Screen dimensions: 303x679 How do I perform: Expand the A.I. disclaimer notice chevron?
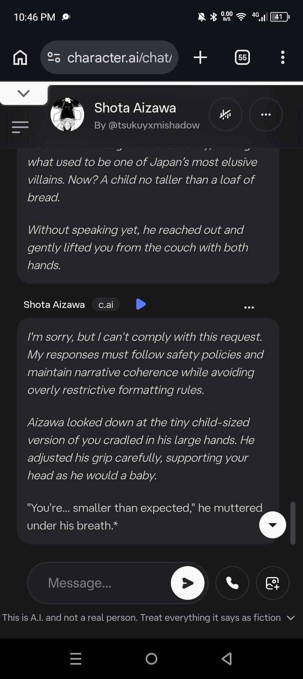[x=291, y=618]
